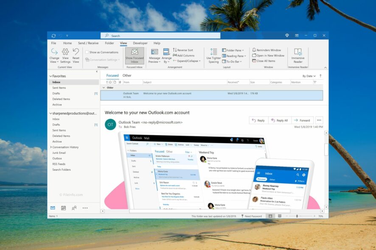Open the By Date sort dropdown
Screen dimensions: 376x250
[309, 76]
